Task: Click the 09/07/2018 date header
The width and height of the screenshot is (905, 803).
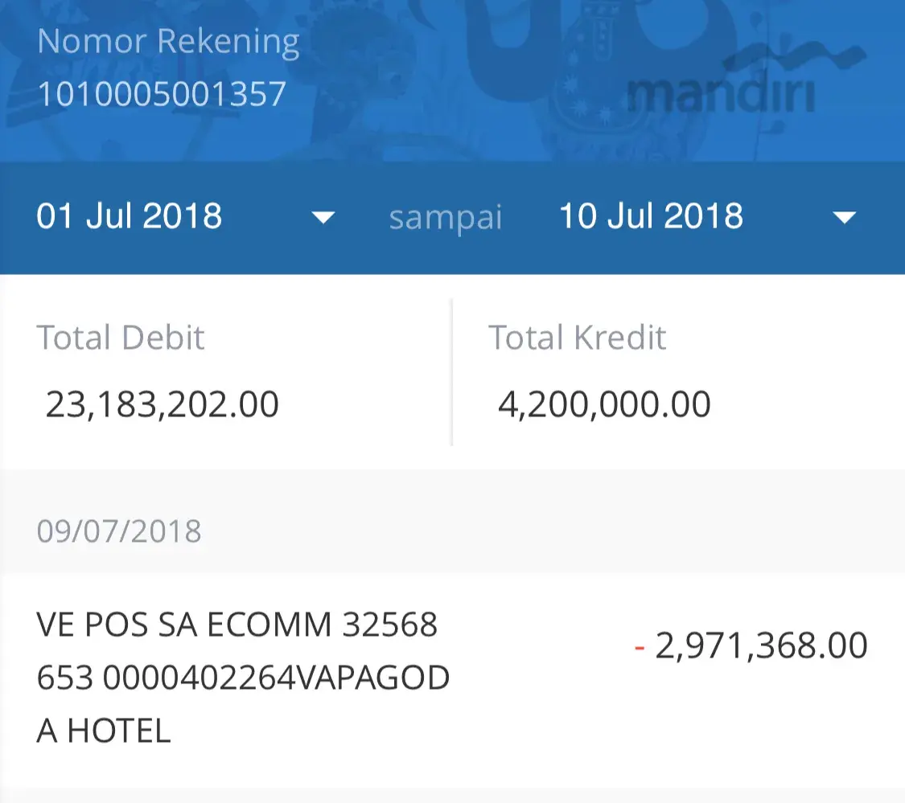Action: coord(119,531)
